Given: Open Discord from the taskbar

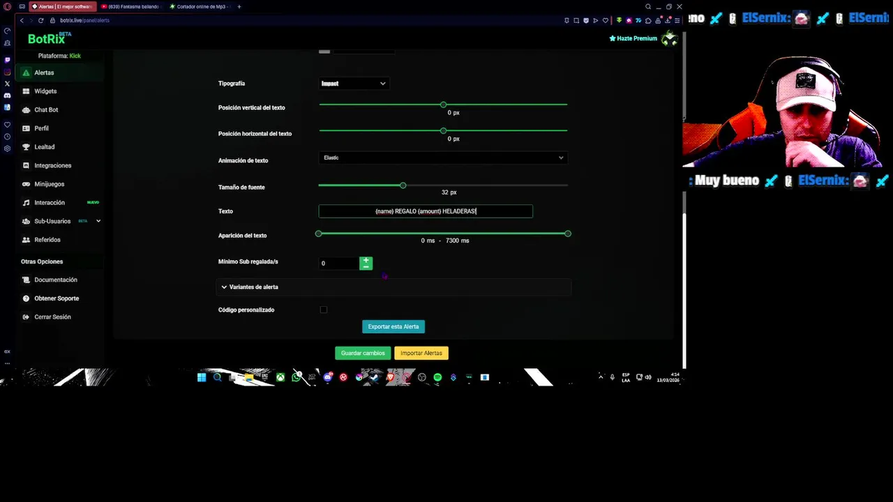Looking at the screenshot, I should pyautogui.click(x=328, y=377).
